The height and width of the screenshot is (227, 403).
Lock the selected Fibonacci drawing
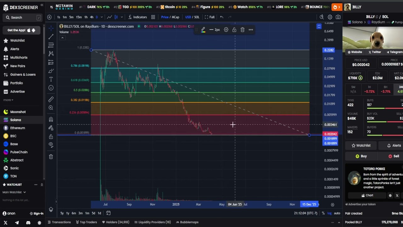[234, 30]
